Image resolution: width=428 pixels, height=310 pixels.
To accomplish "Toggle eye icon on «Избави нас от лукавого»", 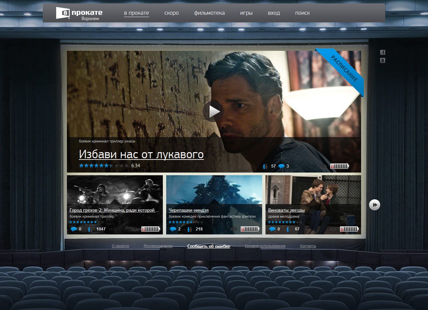I will 324,166.
